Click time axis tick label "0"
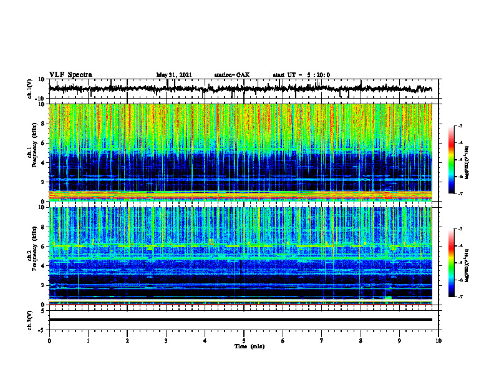Viewport: 494px width, 382px height. pyautogui.click(x=49, y=341)
